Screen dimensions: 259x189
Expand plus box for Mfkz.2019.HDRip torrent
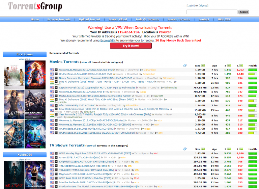click(x=56, y=105)
